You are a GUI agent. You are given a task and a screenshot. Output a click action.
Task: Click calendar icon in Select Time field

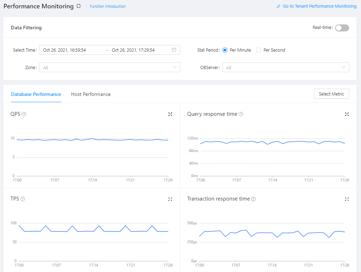(174, 50)
